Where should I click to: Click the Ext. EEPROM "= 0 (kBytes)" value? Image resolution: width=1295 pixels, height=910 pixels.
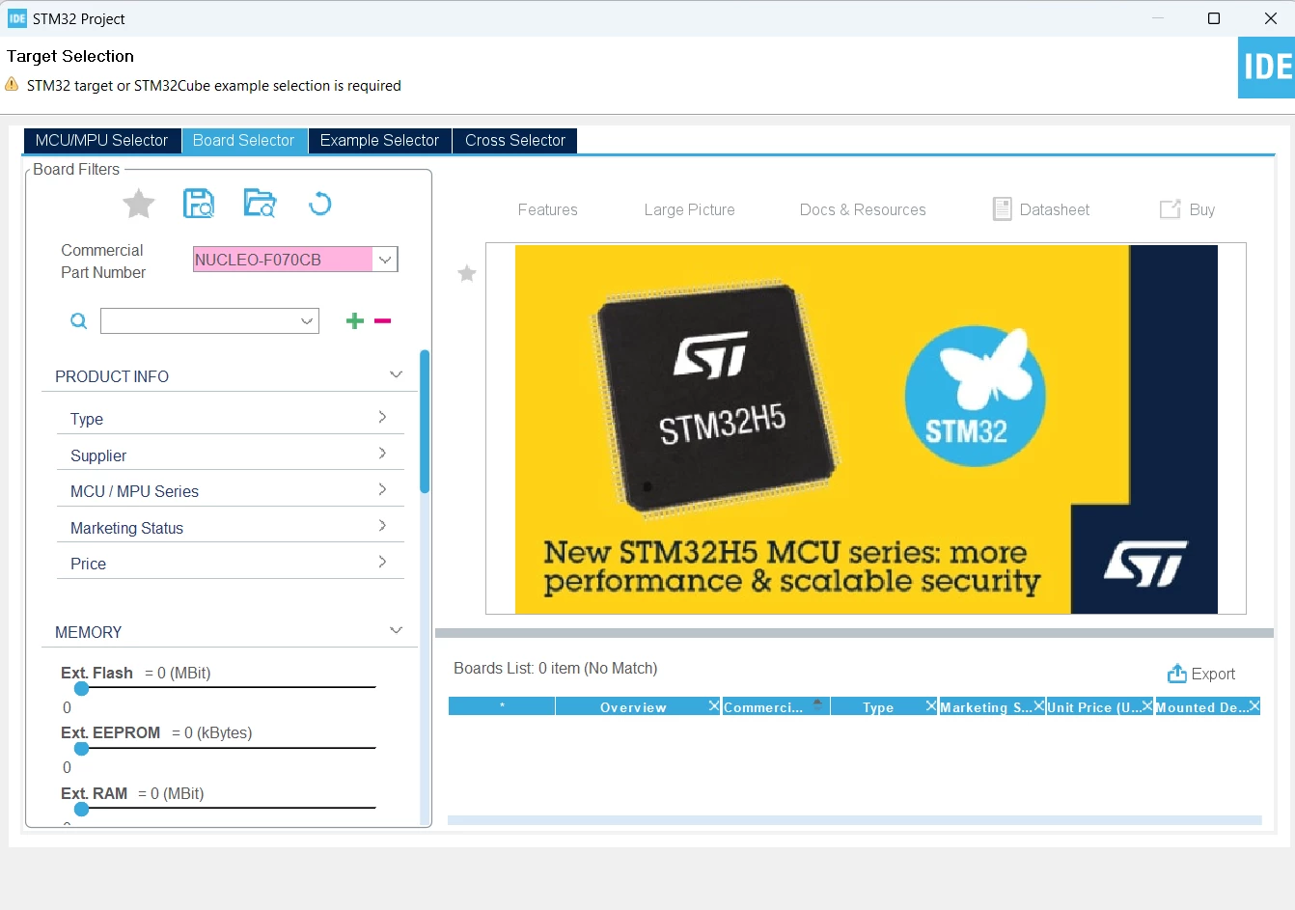tap(212, 732)
